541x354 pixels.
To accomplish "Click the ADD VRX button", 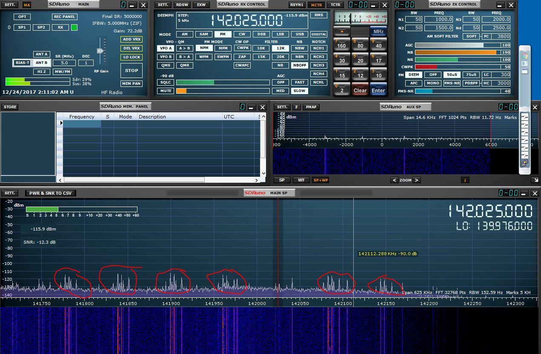I will (132, 39).
